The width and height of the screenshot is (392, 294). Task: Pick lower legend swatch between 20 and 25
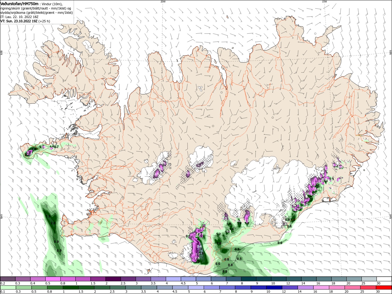pos(352,288)
